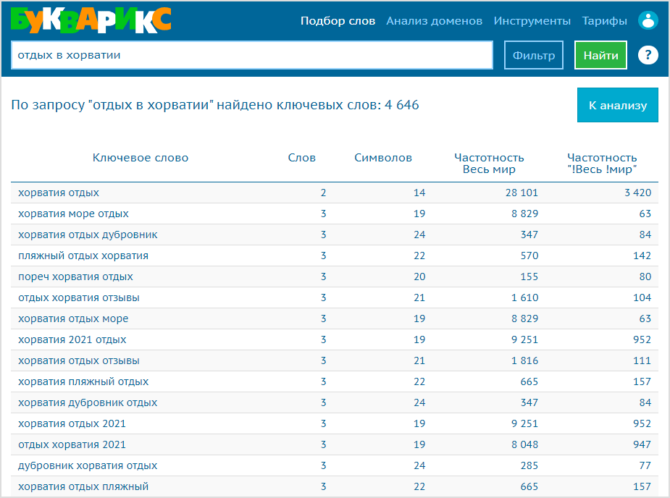Open the Подбор слов tab
Image resolution: width=670 pixels, height=498 pixels.
click(338, 21)
